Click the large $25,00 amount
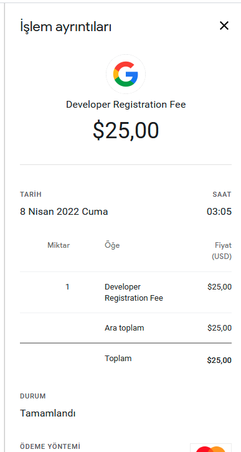241x452 pixels. (126, 131)
